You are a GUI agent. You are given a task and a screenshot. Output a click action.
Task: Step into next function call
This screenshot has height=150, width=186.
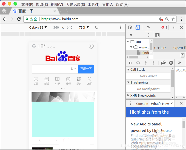(146, 63)
